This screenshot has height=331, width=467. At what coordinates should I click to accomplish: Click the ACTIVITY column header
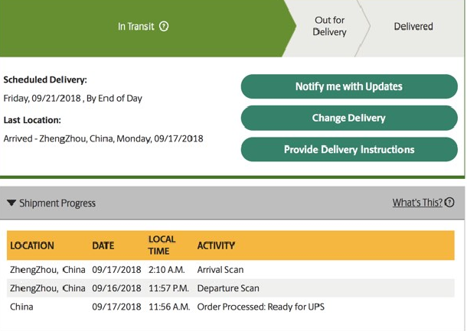tap(216, 245)
